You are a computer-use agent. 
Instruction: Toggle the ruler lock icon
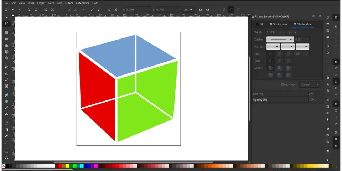pos(13,15)
